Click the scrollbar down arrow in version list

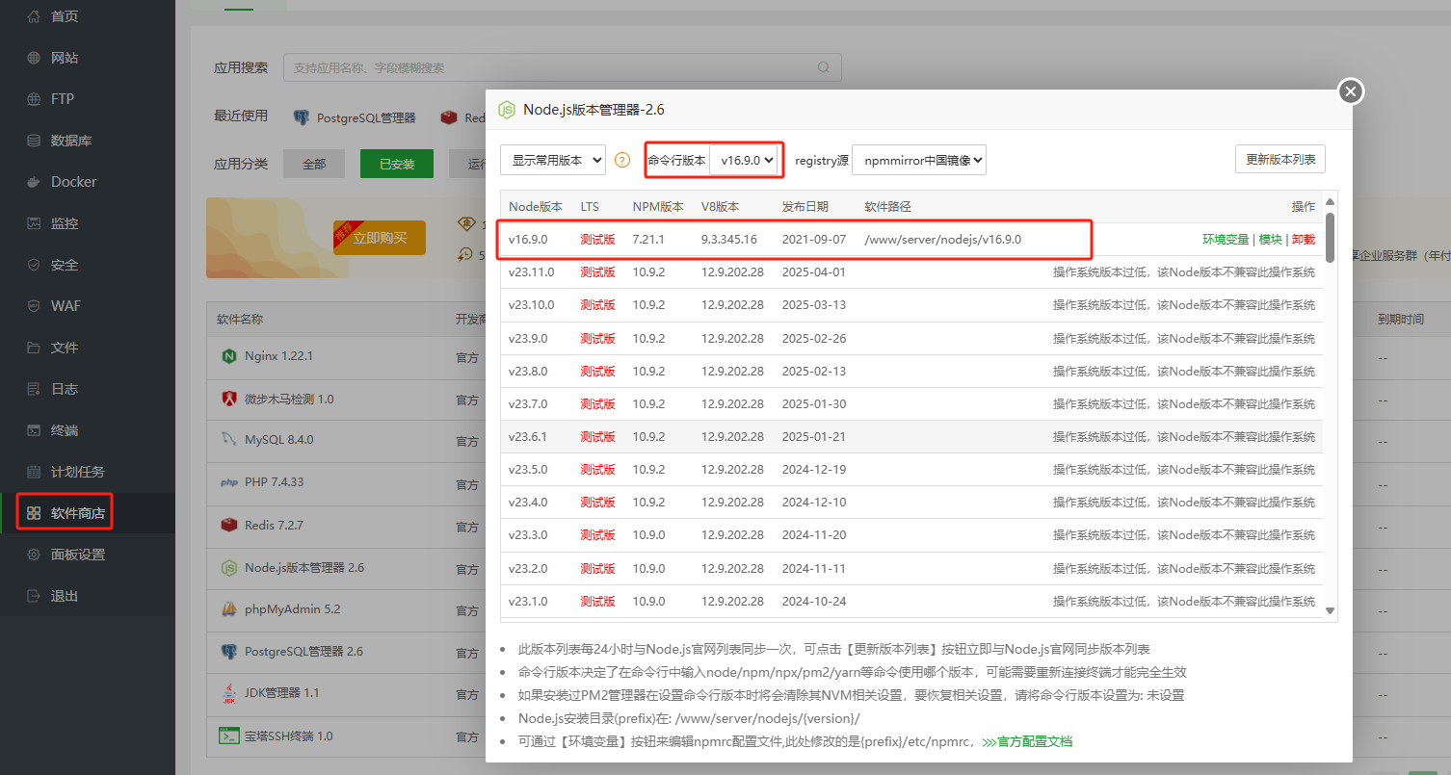(1331, 610)
